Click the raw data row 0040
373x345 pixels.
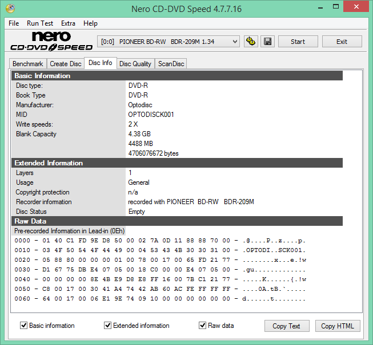(160, 279)
